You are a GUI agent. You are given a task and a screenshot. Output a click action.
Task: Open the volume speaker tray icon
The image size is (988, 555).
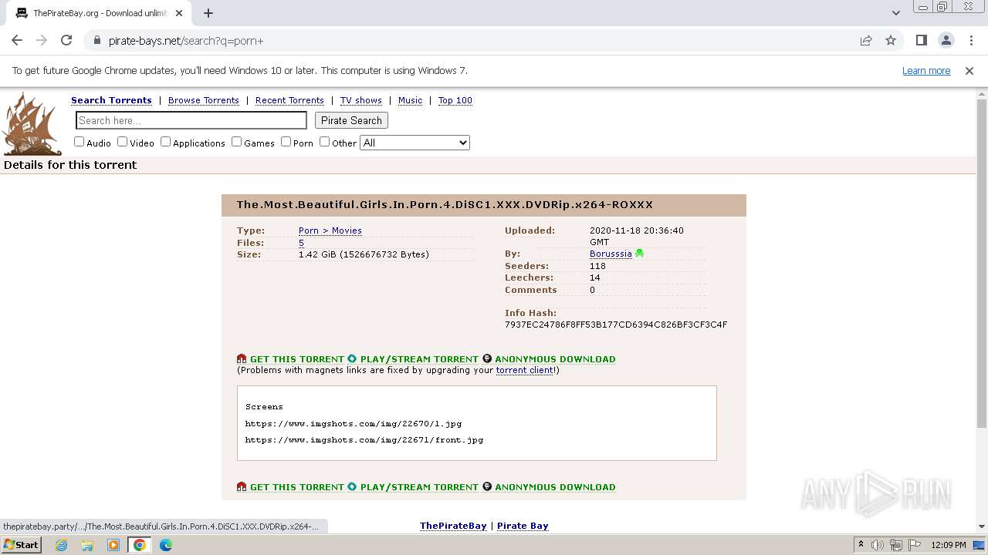click(x=878, y=545)
